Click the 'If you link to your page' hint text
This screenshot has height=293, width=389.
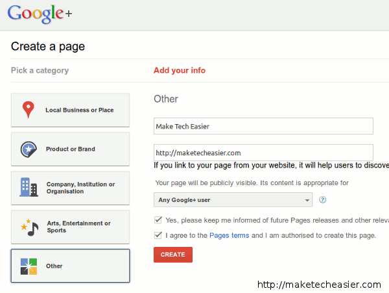coord(271,165)
